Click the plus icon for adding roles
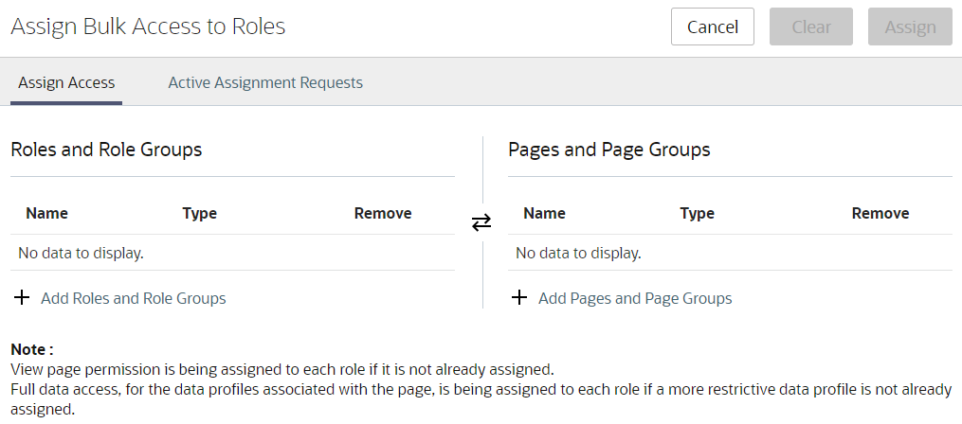 click(x=22, y=298)
